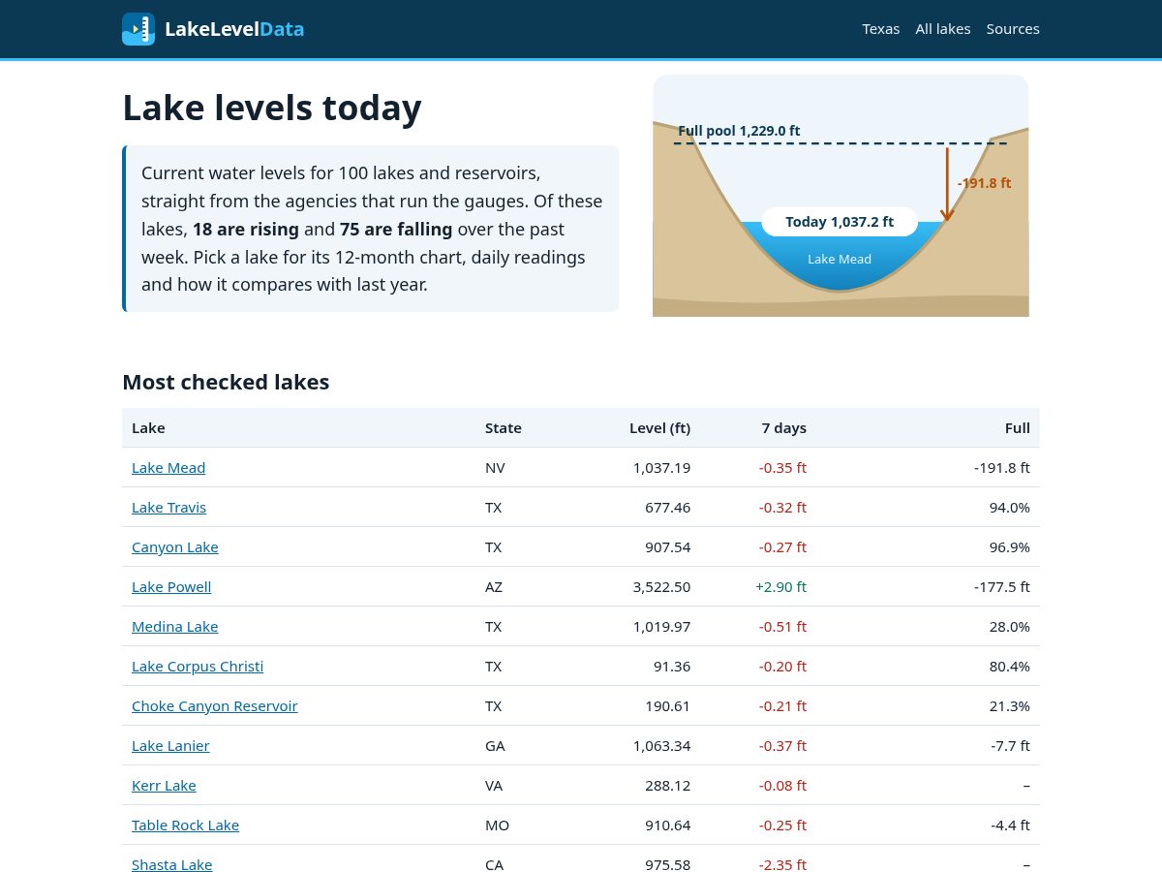Open the Lake Mead link
Viewport: 1162px width, 872px height.
tap(168, 467)
